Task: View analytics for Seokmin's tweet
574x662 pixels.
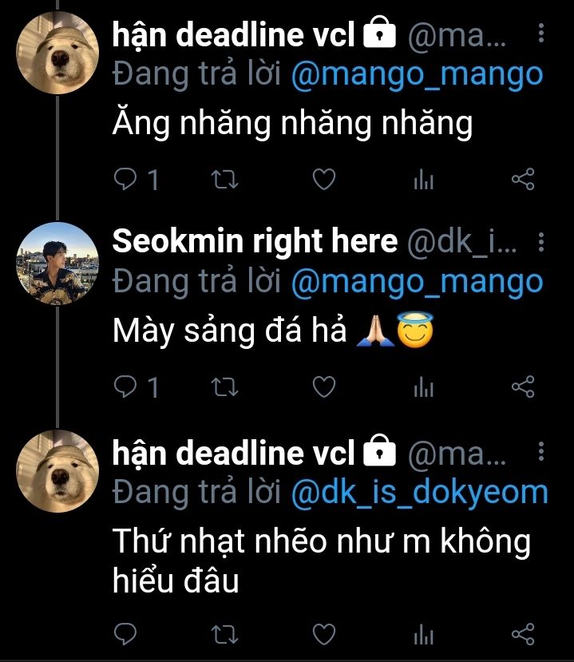Action: tap(423, 388)
